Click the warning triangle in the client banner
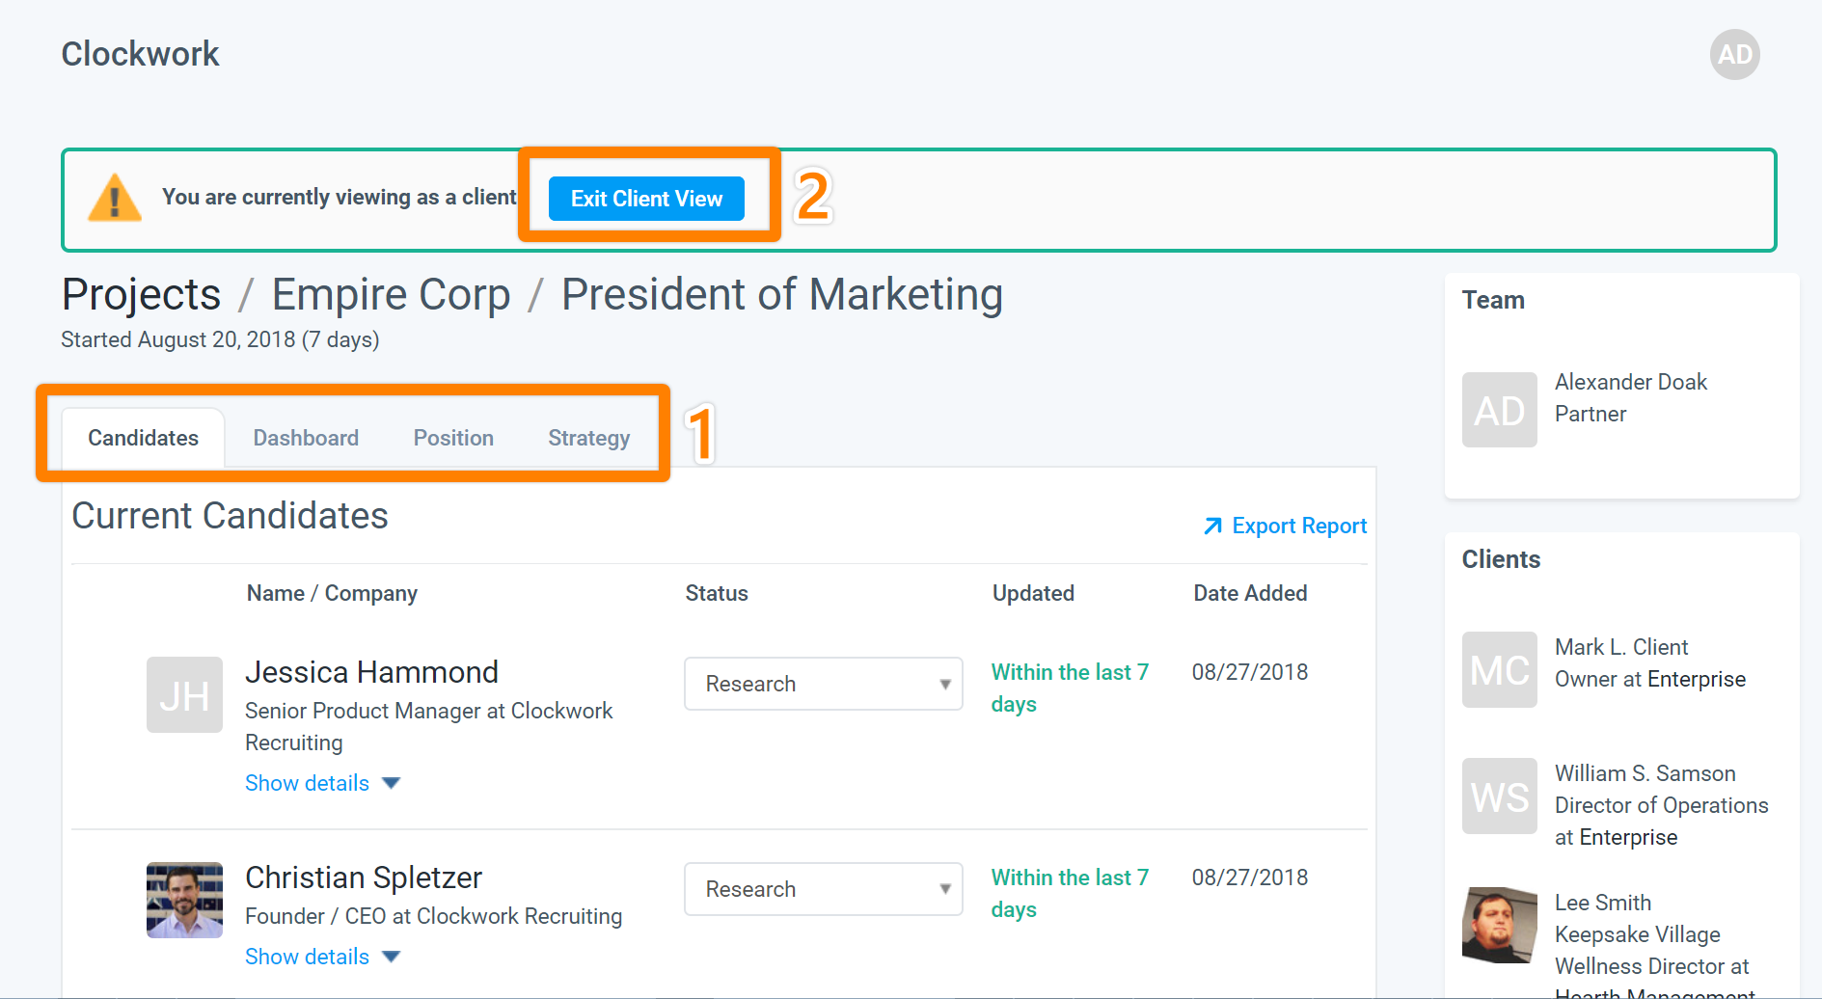 pyautogui.click(x=115, y=198)
